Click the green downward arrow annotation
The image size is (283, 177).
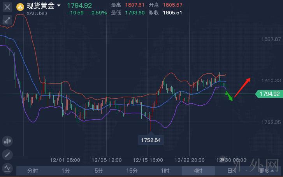coord(229,96)
